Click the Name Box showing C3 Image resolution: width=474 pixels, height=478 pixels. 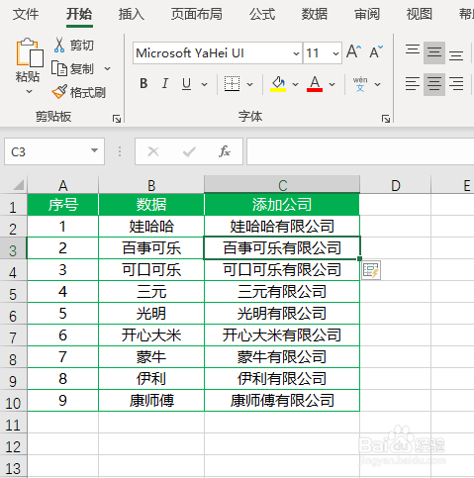[54, 151]
